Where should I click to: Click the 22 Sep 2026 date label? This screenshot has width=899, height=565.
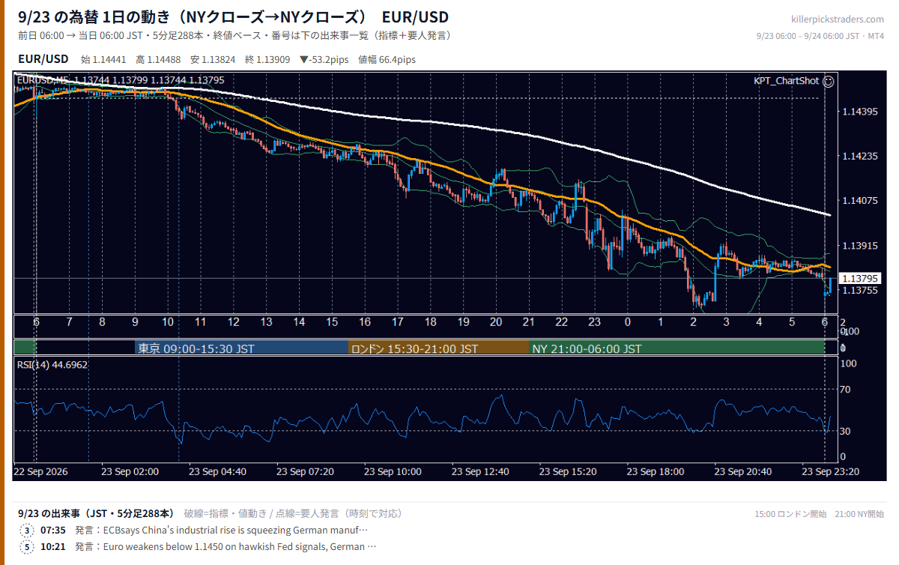(40, 471)
